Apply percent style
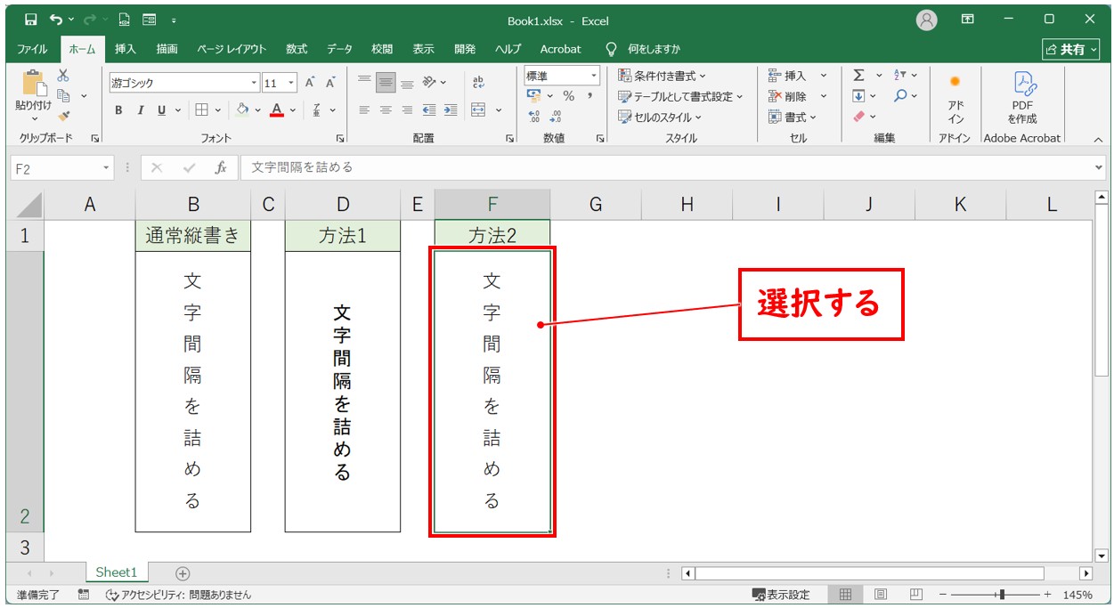Screen dimensions: 1114x608 (x=568, y=96)
